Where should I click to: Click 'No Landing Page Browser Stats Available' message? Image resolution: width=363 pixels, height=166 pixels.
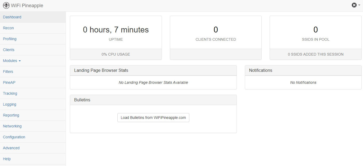point(153,82)
